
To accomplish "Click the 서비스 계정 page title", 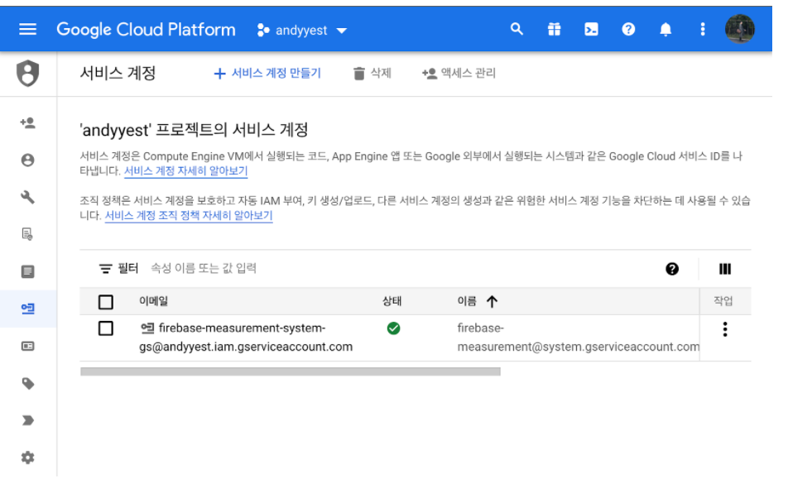I will pyautogui.click(x=118, y=74).
